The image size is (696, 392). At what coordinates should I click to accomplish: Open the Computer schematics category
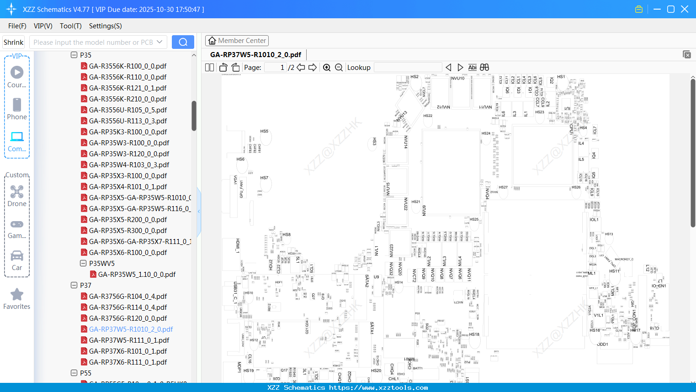(x=17, y=142)
